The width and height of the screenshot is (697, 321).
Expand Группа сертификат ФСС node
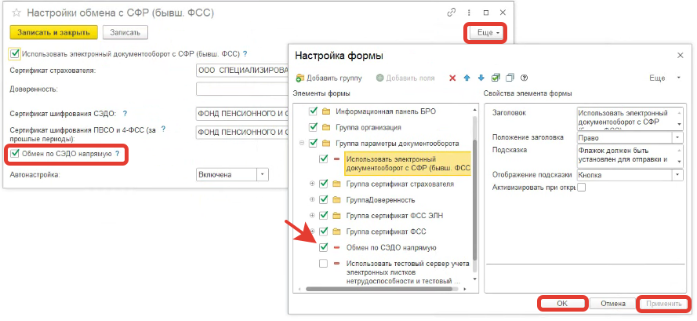[x=312, y=232]
